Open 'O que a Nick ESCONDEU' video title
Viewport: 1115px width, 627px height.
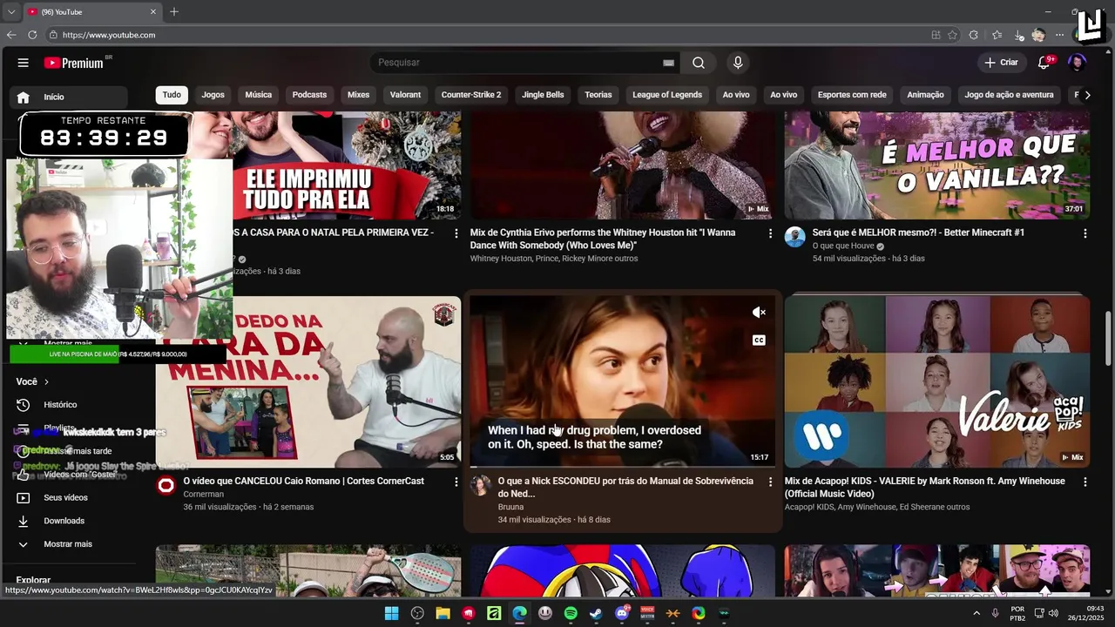click(625, 487)
